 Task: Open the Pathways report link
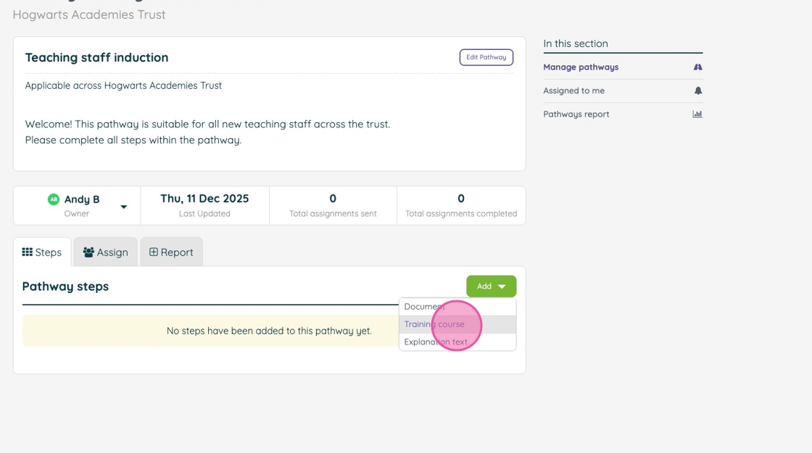576,114
